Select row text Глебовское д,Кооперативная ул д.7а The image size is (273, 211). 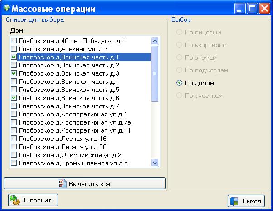click(75, 123)
